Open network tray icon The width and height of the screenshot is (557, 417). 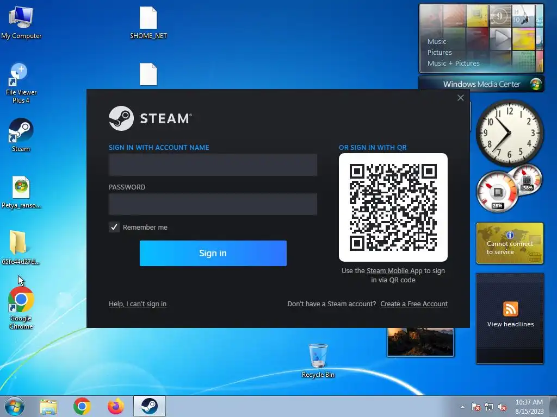(489, 407)
